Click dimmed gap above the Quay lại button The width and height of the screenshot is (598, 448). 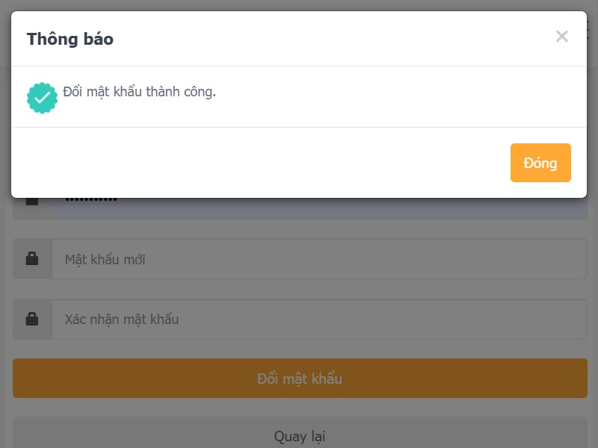(299, 407)
